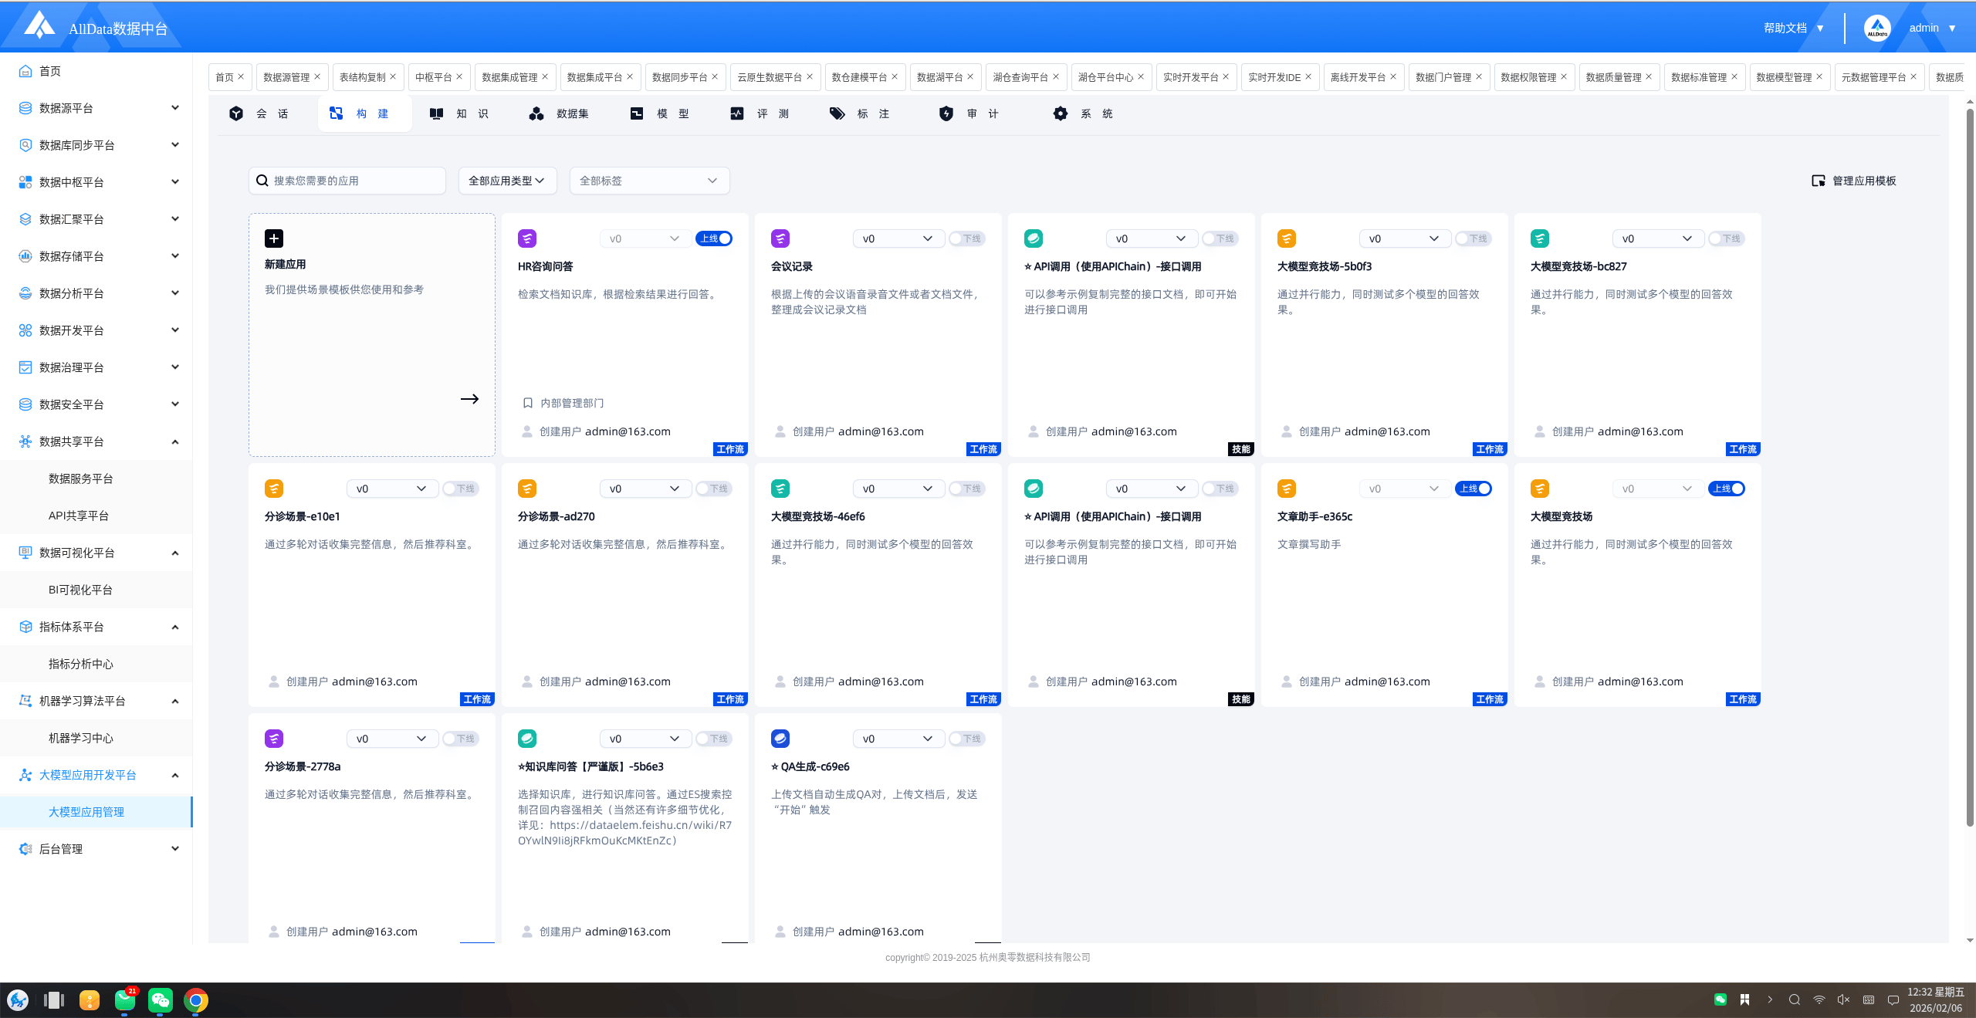This screenshot has height=1018, width=1976.
Task: Open the 知识 book icon
Action: (x=436, y=113)
